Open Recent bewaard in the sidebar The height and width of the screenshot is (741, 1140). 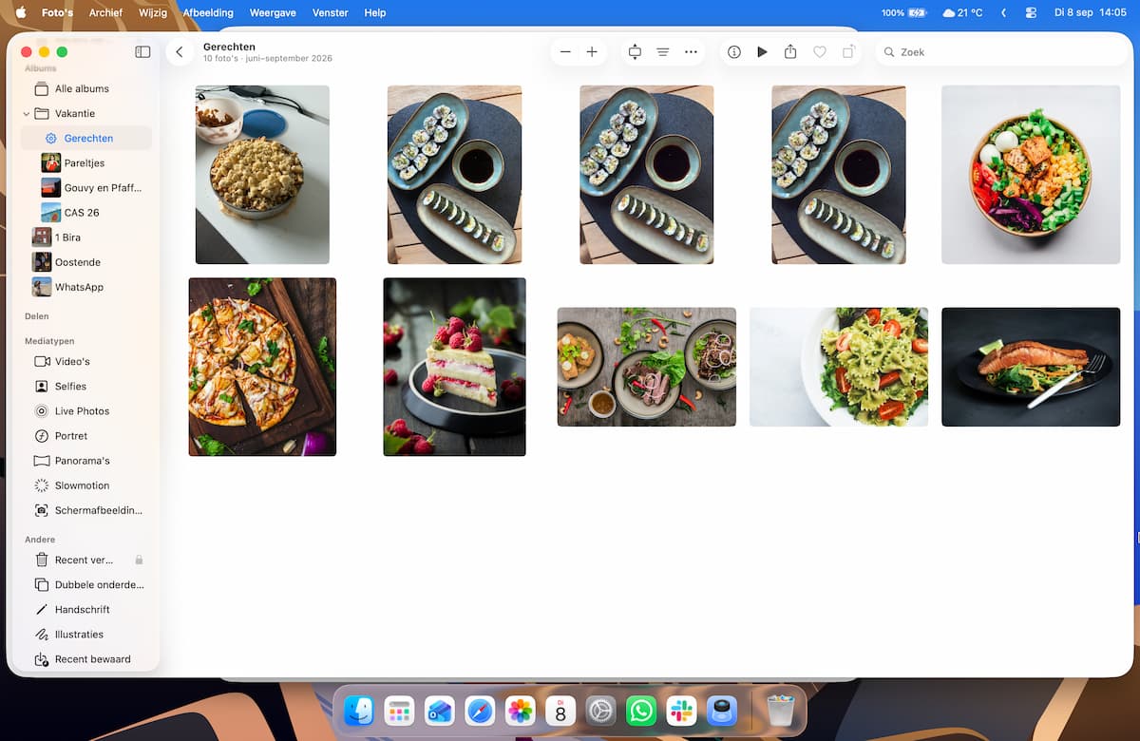85,658
